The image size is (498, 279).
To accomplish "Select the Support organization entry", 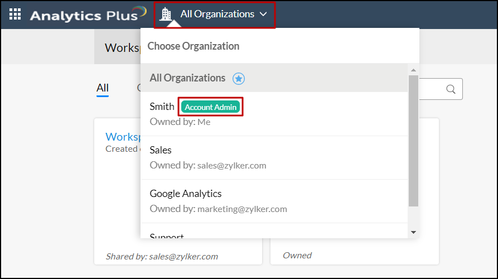I will click(x=167, y=237).
